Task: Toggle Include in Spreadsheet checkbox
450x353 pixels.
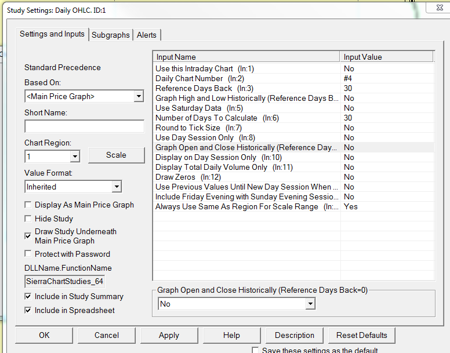Action: click(x=28, y=310)
